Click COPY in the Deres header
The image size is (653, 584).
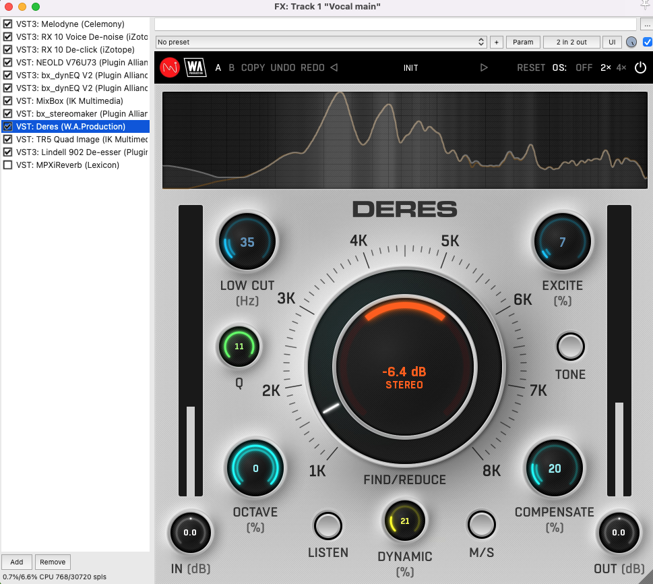[253, 67]
